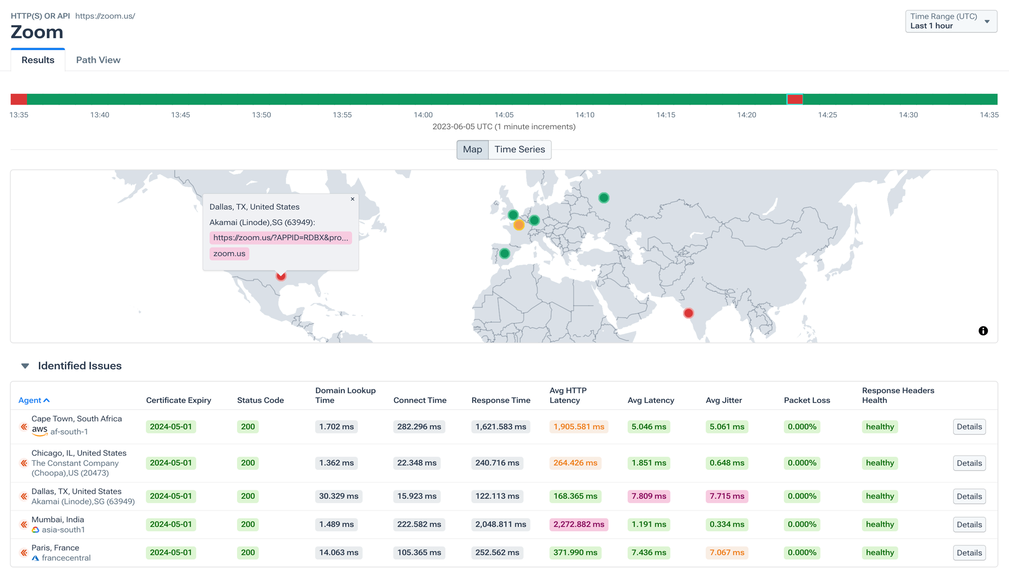The height and width of the screenshot is (577, 1009).
Task: Click the yellow agent marker near Paris
Action: pos(518,225)
